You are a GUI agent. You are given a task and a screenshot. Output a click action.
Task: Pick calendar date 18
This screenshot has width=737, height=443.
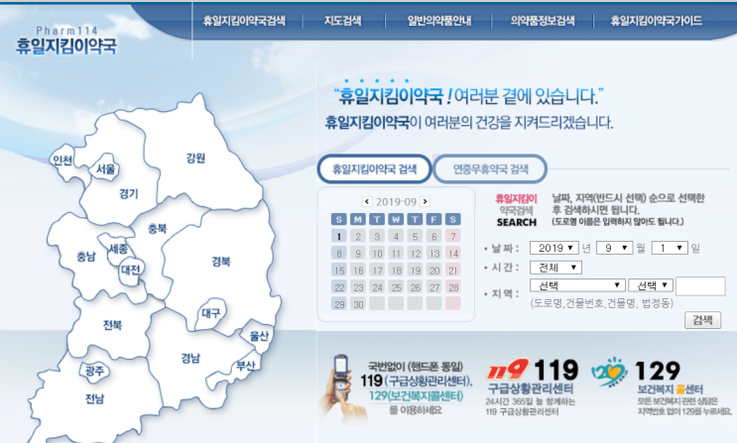[x=396, y=271]
